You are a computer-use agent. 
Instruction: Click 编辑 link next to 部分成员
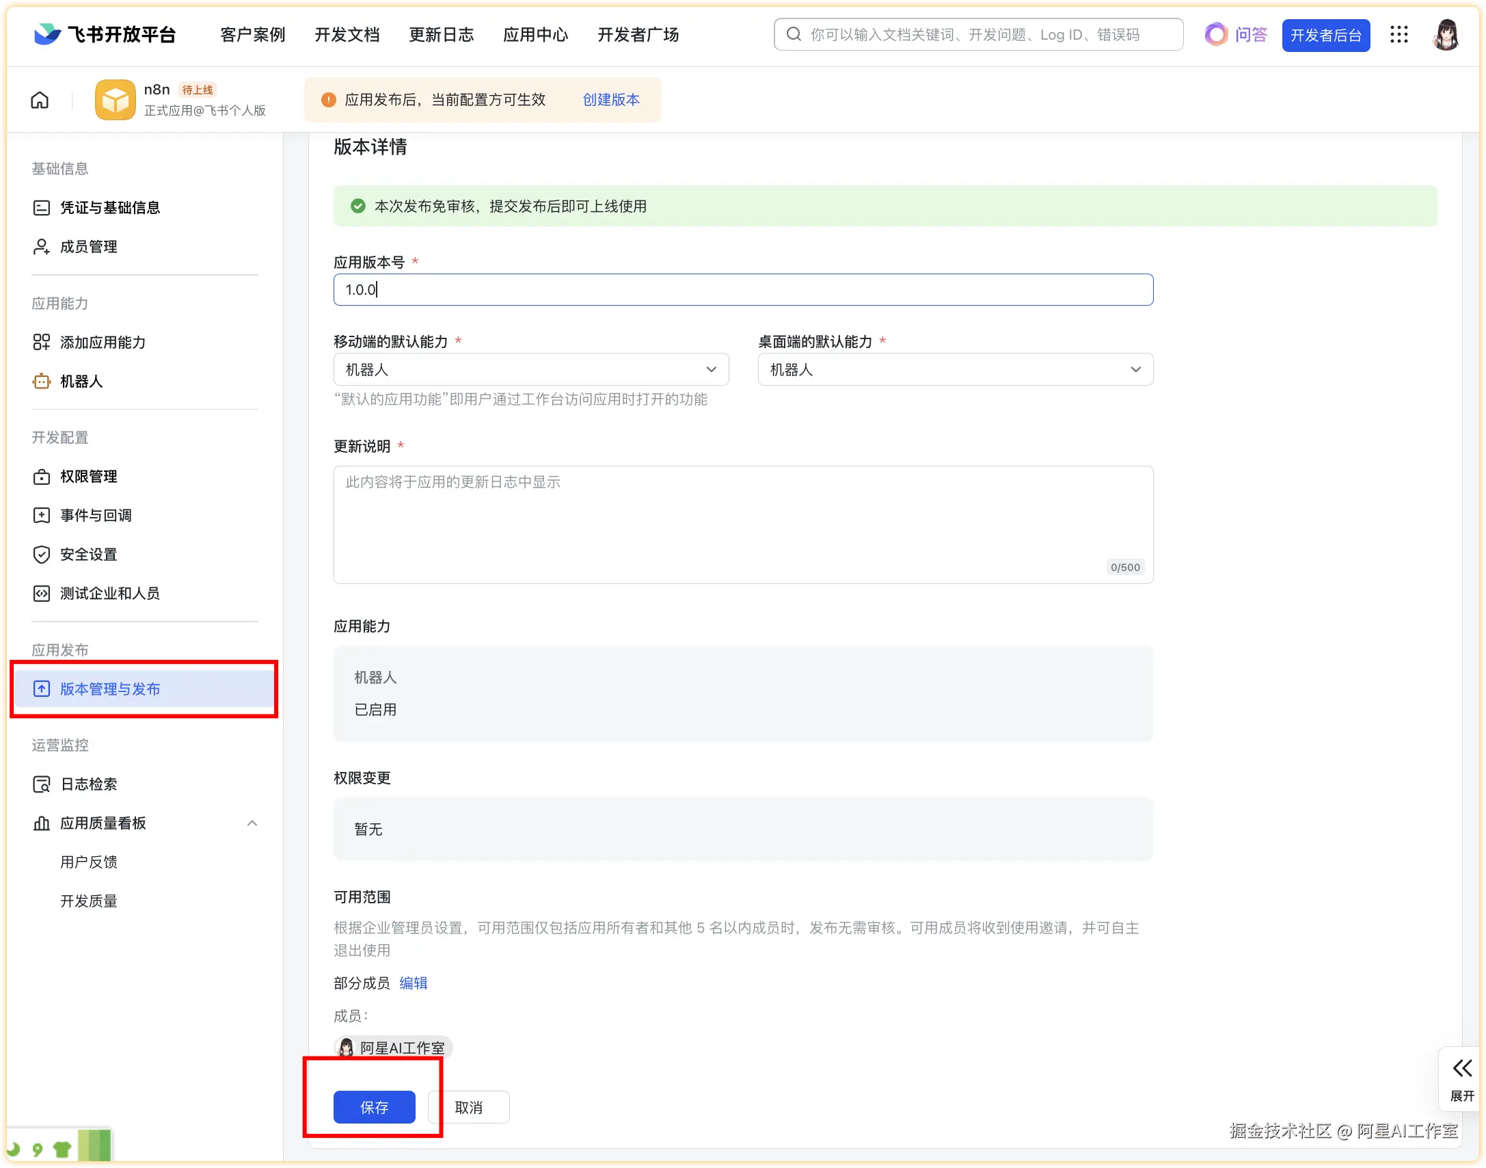point(413,983)
